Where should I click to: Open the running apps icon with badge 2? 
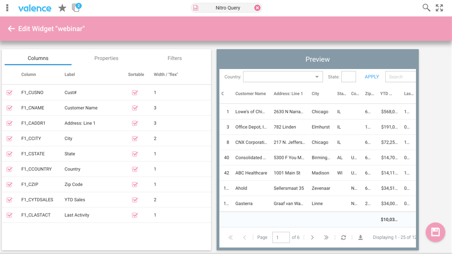(x=76, y=7)
